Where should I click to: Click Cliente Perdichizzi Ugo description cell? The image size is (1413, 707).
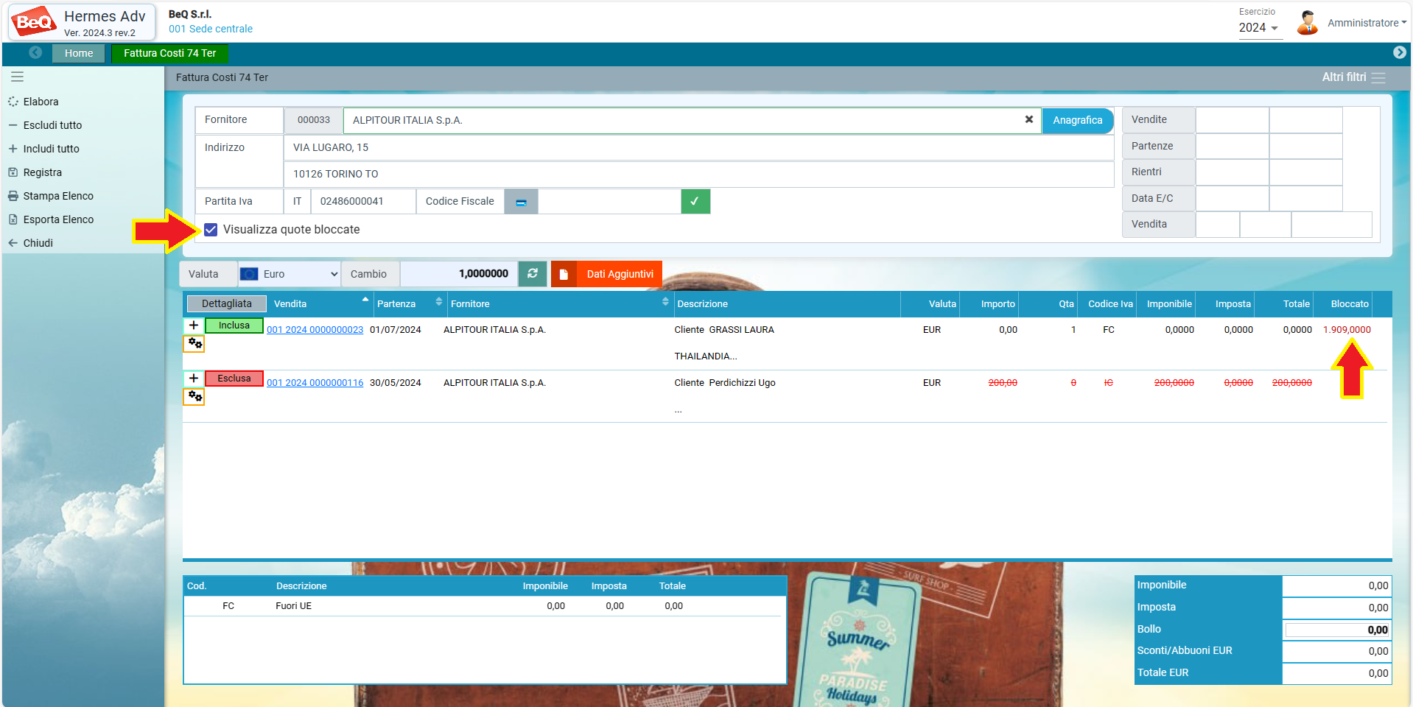click(725, 383)
